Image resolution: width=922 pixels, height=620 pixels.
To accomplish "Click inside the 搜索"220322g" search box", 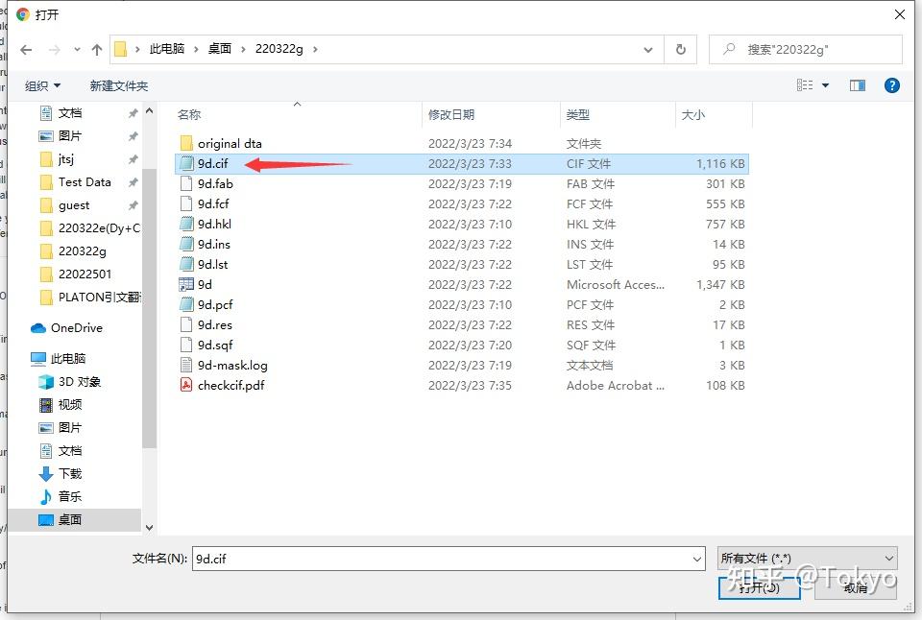I will click(x=807, y=49).
